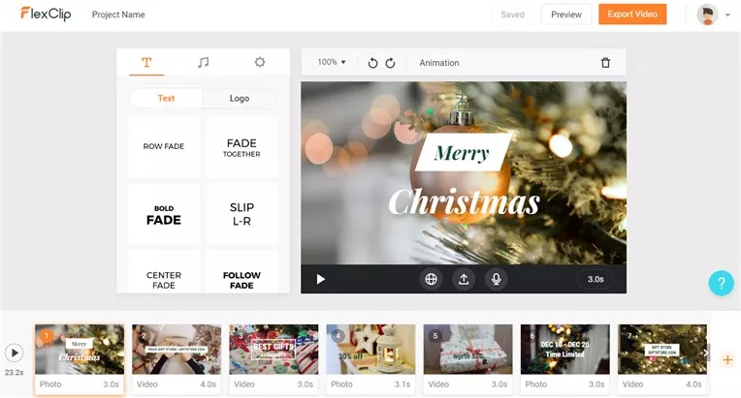This screenshot has width=741, height=398.
Task: Click the Redo arrow icon
Action: coord(390,63)
